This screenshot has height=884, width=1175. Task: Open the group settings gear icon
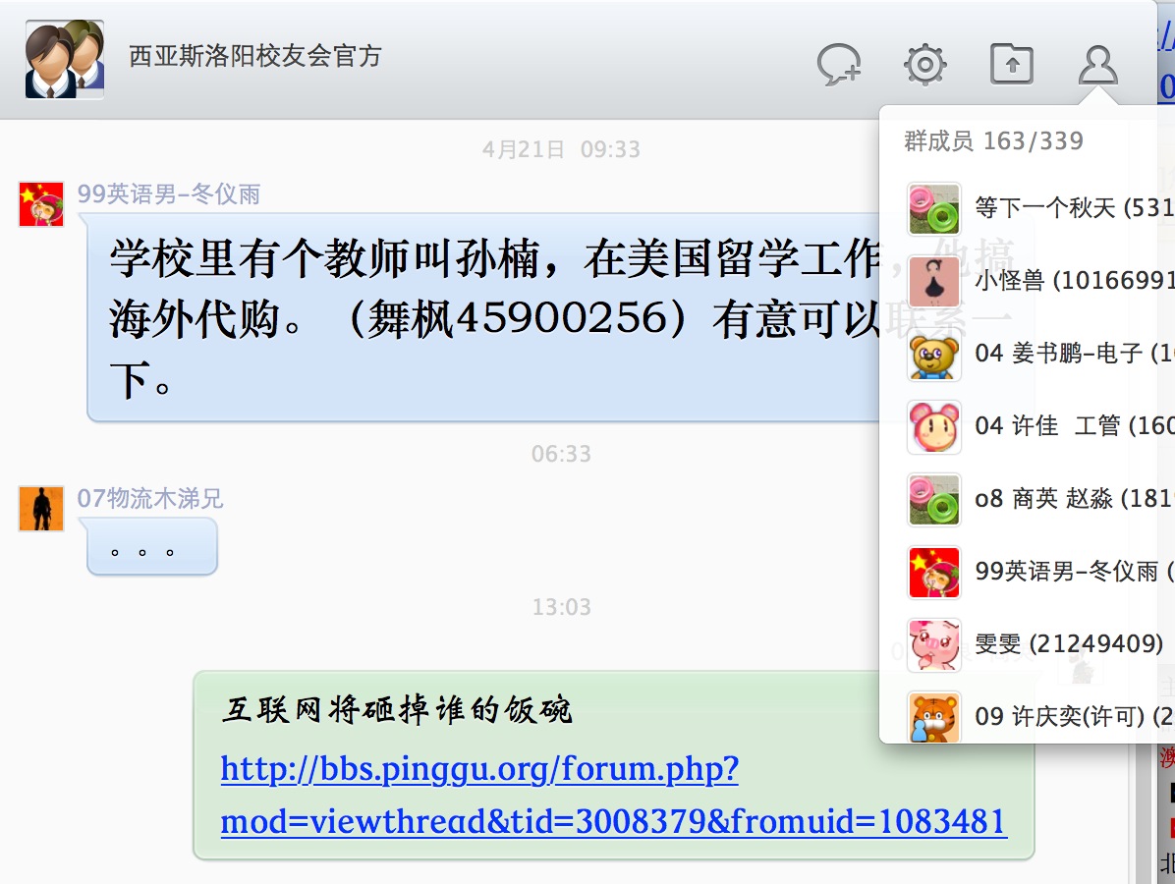pos(925,65)
